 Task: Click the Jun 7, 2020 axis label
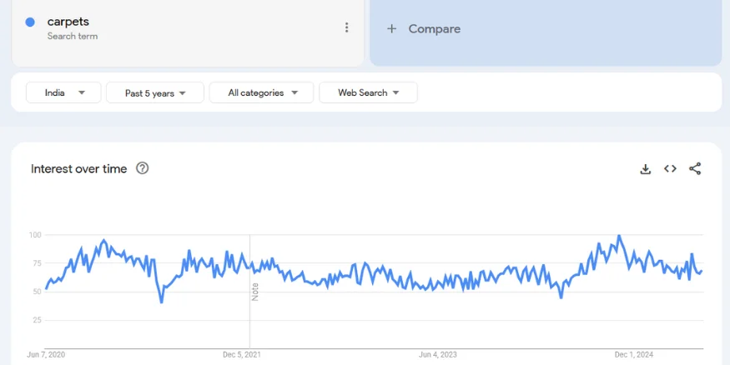click(46, 354)
